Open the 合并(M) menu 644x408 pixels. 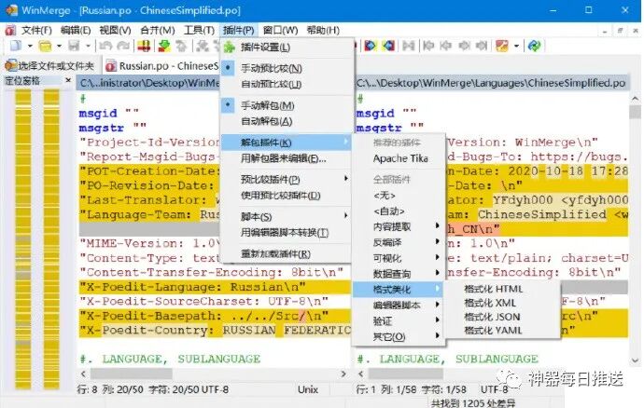158,31
